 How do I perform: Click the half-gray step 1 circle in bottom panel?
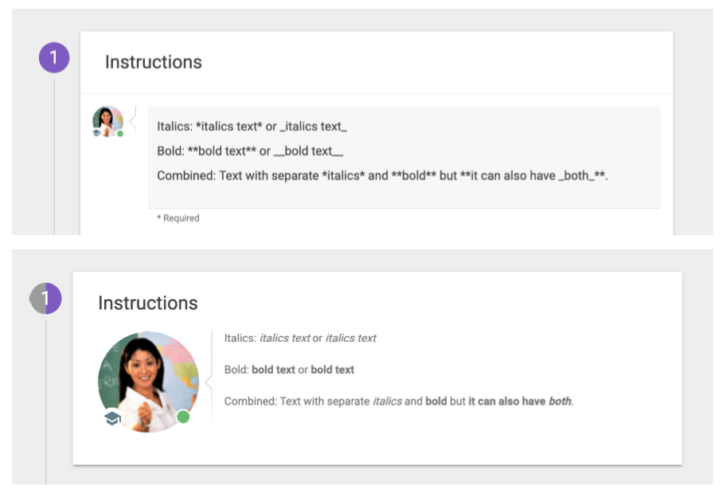click(x=45, y=299)
